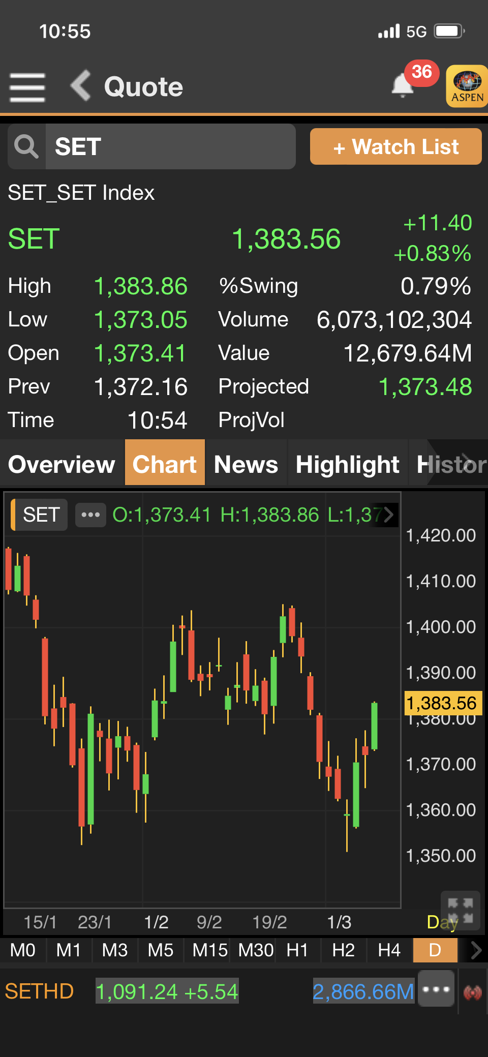Select D daily timeframe
The image size is (488, 1057).
coord(435,950)
